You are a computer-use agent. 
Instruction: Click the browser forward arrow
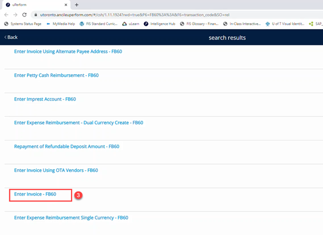[15, 15]
